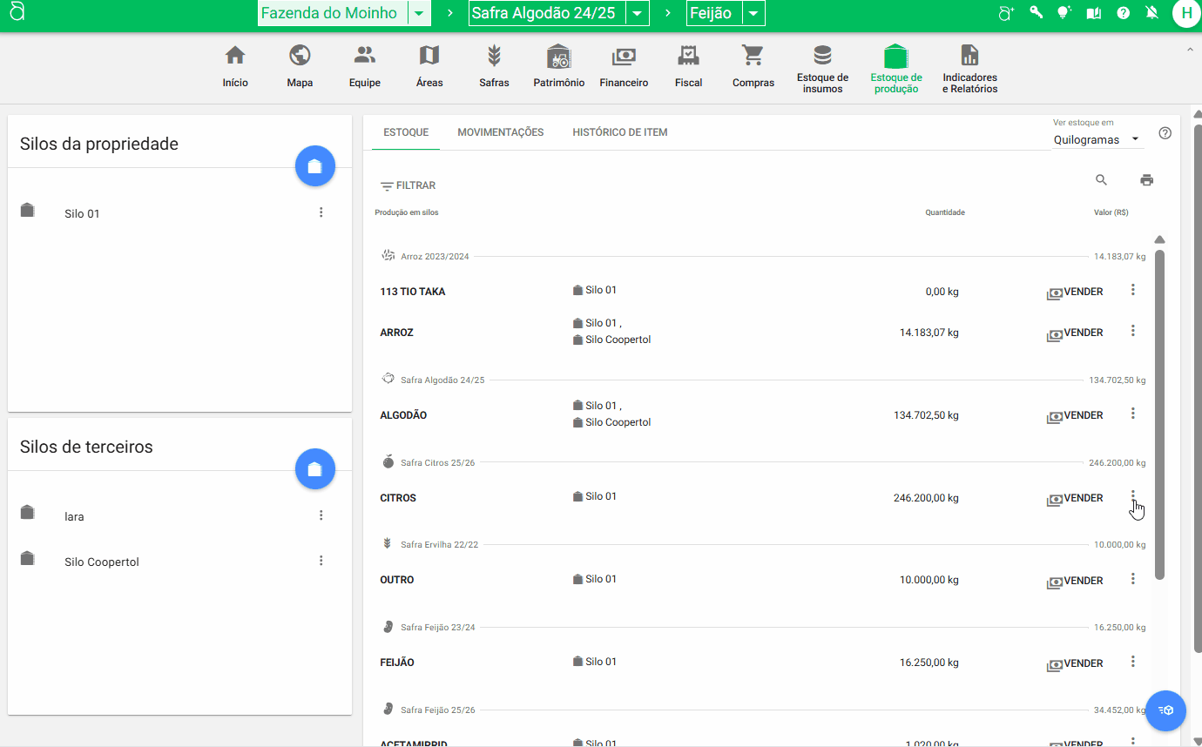Click the help question mark near Ver estoque

[x=1165, y=133]
